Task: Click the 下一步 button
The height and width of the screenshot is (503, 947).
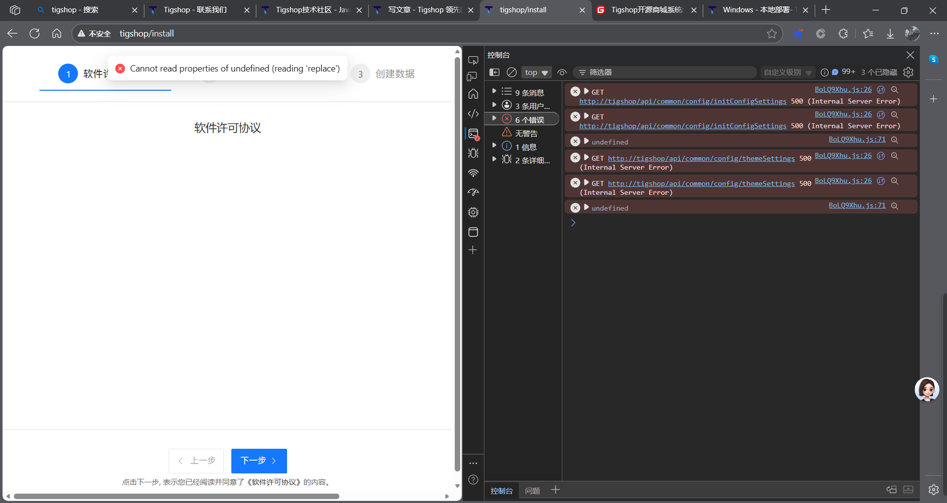Action: [x=258, y=461]
